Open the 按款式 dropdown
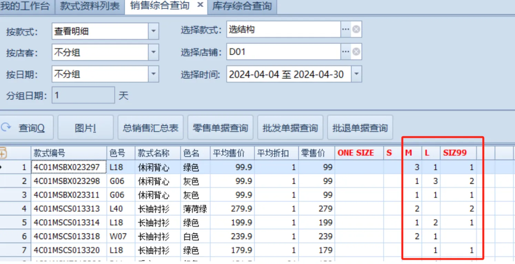Viewport: 515px width, 264px height. point(153,31)
